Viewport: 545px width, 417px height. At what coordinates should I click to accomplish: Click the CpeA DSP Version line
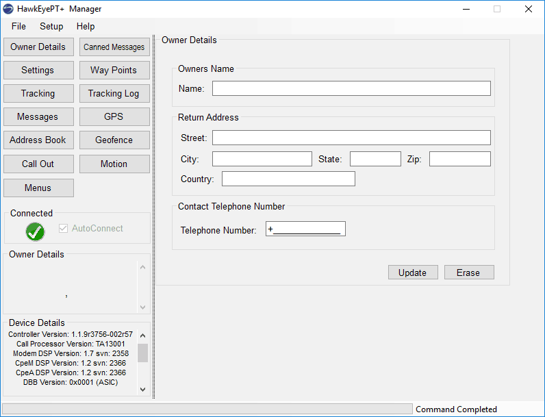(x=71, y=372)
